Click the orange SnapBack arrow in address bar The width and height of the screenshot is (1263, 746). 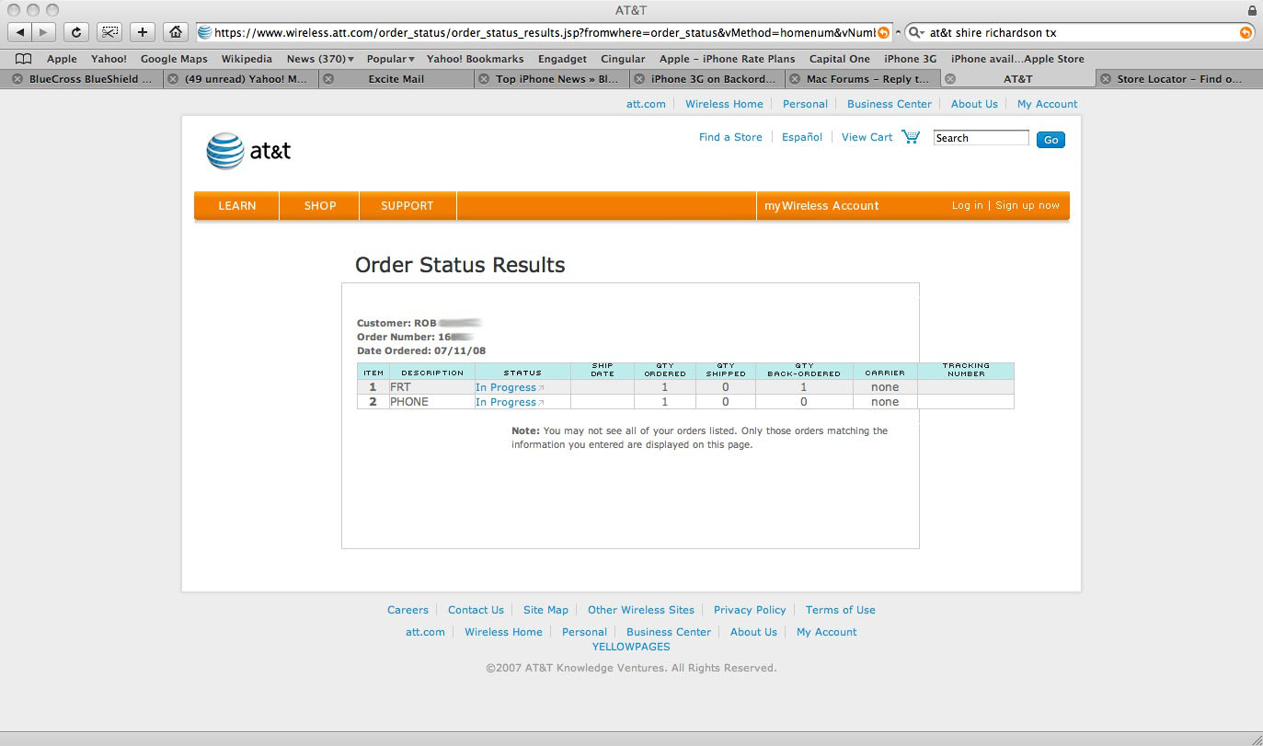pos(883,32)
